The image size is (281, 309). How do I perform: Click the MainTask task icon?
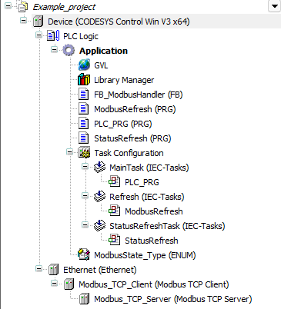99,168
